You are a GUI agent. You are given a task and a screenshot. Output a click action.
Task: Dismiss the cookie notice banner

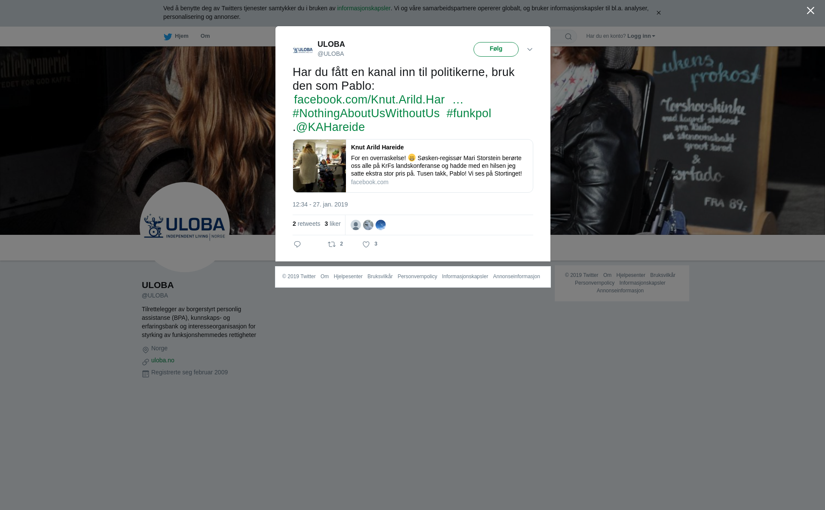(x=658, y=13)
